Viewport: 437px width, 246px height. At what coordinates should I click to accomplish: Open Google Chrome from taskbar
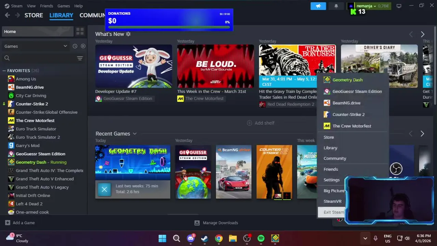click(219, 238)
